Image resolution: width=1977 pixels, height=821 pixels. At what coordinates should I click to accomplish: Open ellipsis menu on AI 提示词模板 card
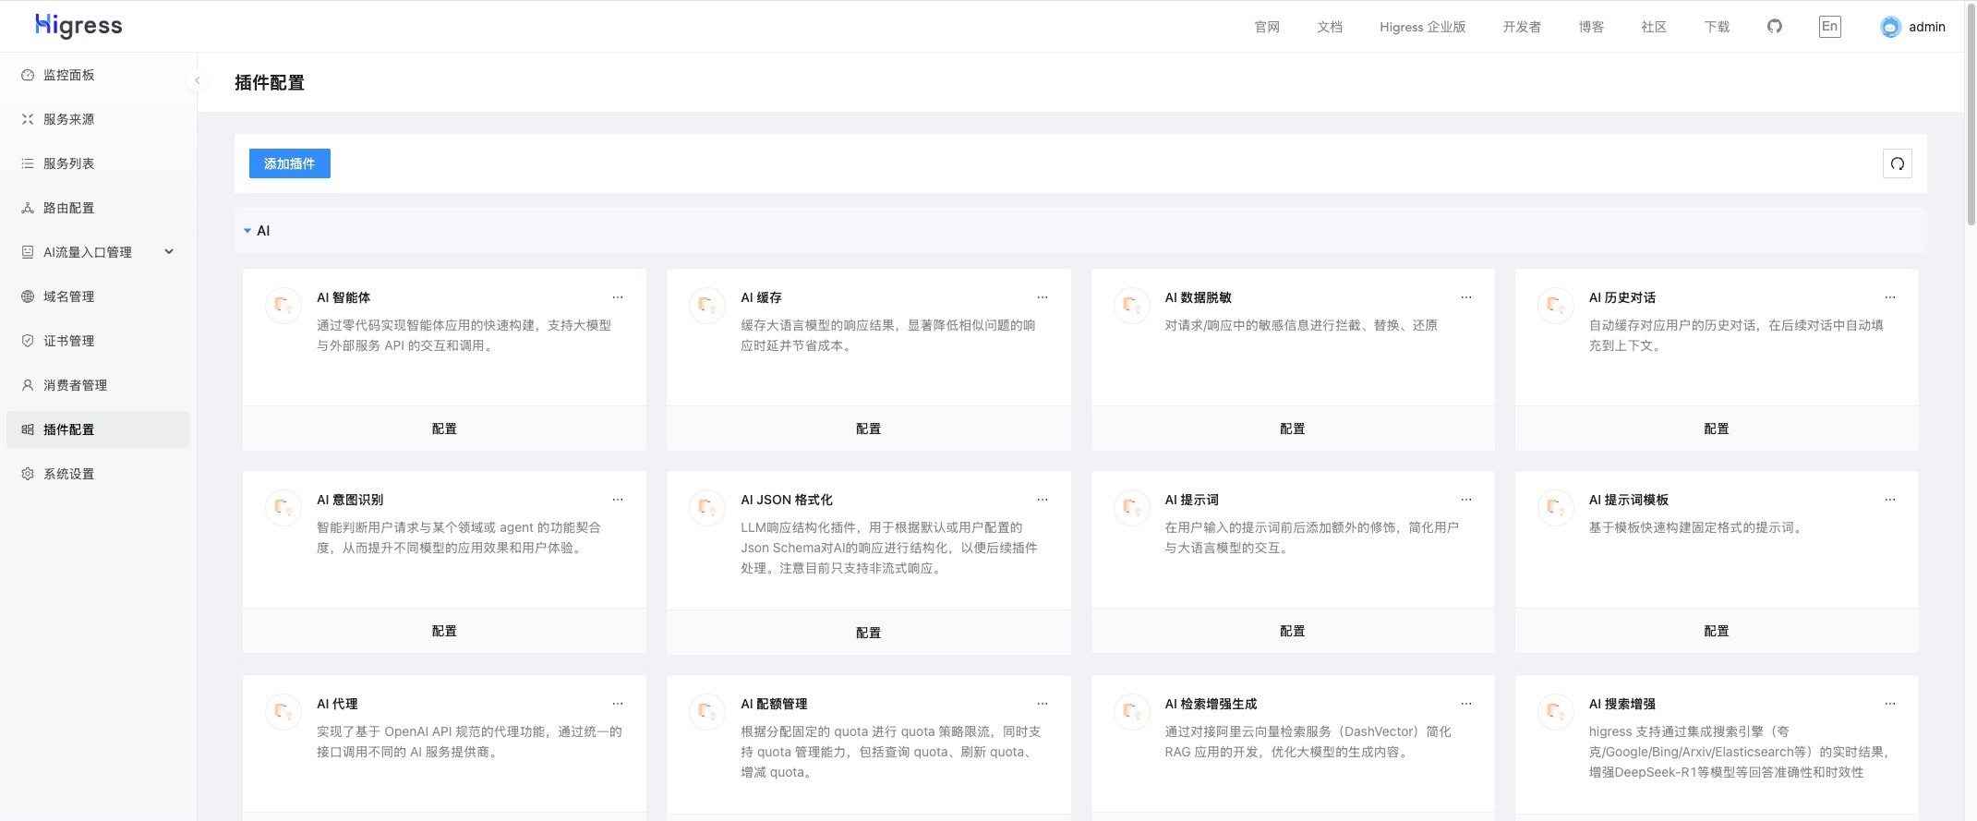[x=1889, y=500]
